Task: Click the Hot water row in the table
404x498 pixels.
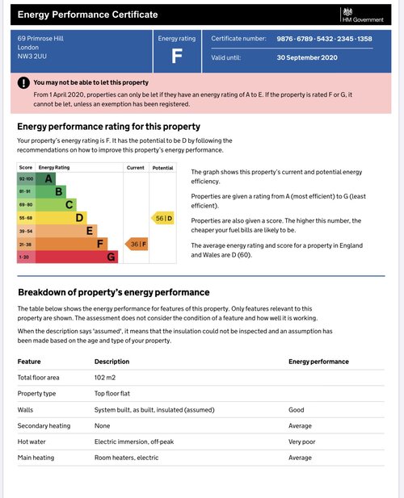Action: pyautogui.click(x=201, y=442)
